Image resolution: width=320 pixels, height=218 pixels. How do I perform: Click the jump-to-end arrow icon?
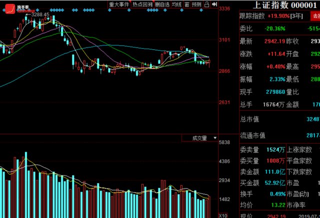(214, 4)
